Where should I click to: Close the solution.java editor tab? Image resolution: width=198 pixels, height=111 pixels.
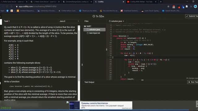point(123,21)
